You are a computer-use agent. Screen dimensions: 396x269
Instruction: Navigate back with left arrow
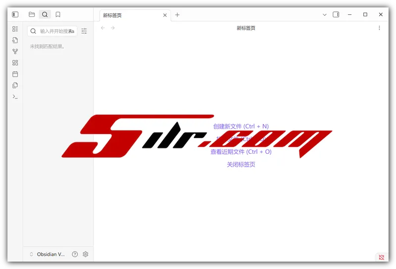[x=103, y=28]
